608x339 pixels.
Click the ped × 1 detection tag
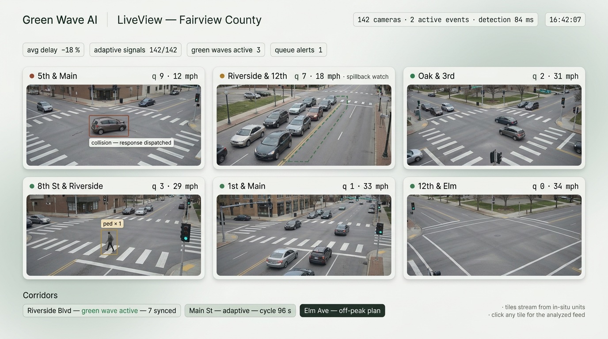coord(112,224)
